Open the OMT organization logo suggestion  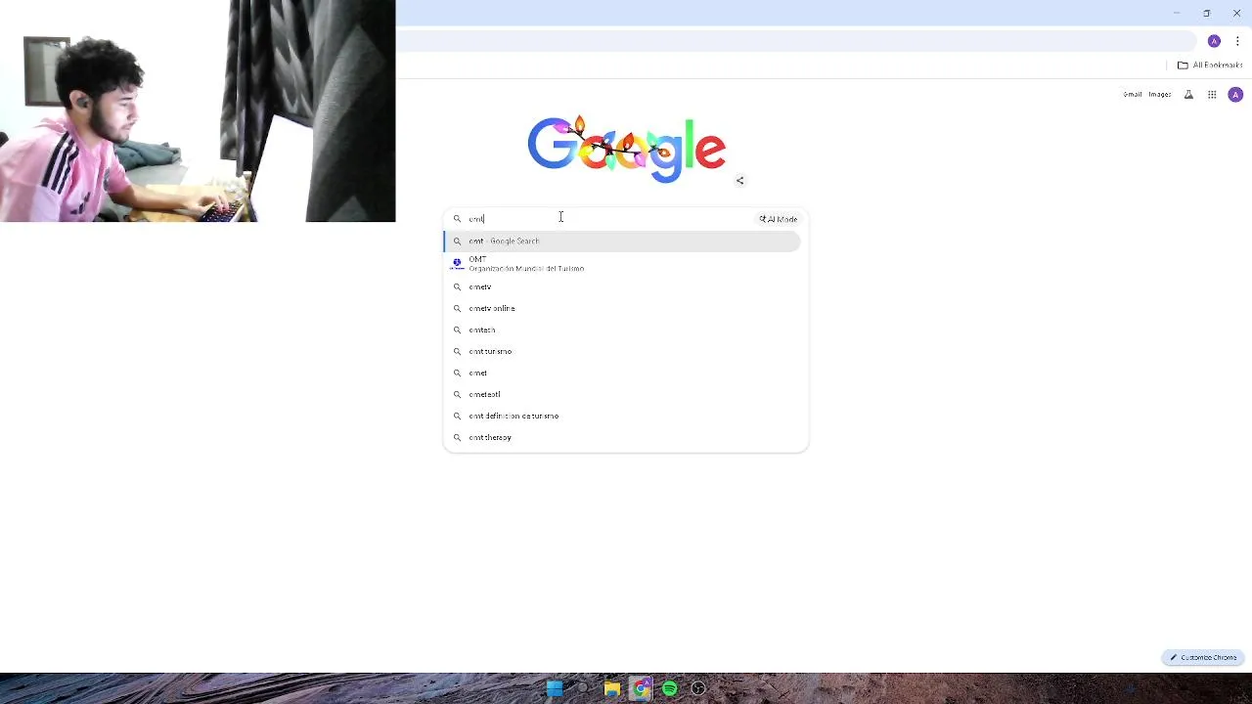(457, 263)
